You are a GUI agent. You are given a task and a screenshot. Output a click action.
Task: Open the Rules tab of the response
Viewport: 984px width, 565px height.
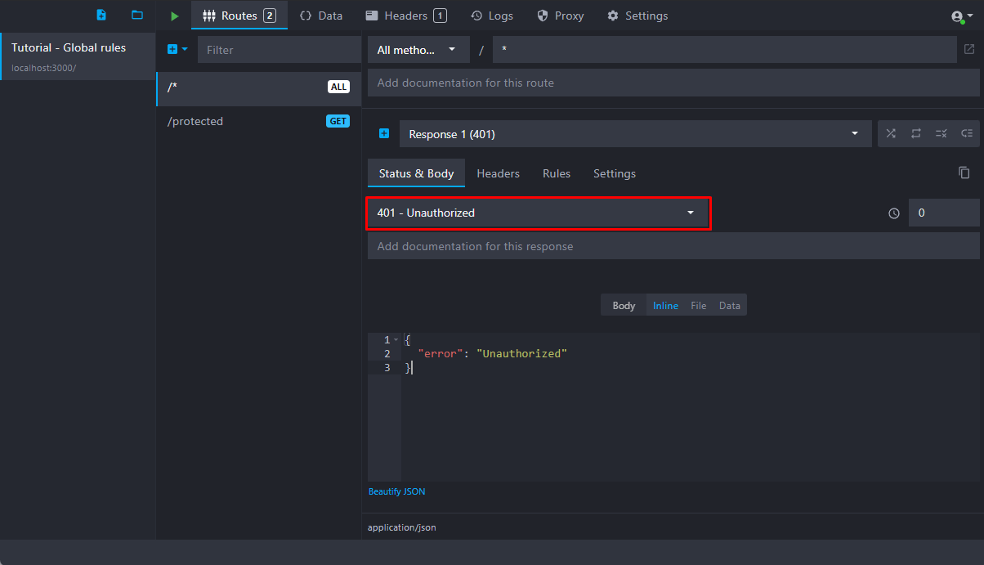click(557, 173)
